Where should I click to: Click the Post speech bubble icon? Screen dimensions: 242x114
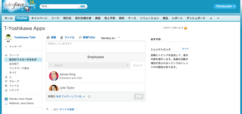(48, 37)
